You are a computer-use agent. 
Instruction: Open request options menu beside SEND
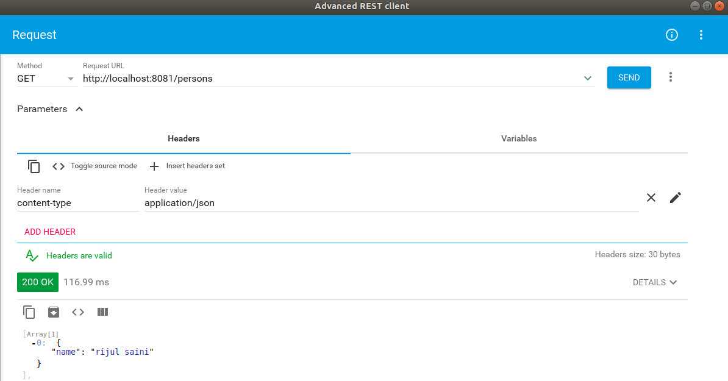point(671,77)
